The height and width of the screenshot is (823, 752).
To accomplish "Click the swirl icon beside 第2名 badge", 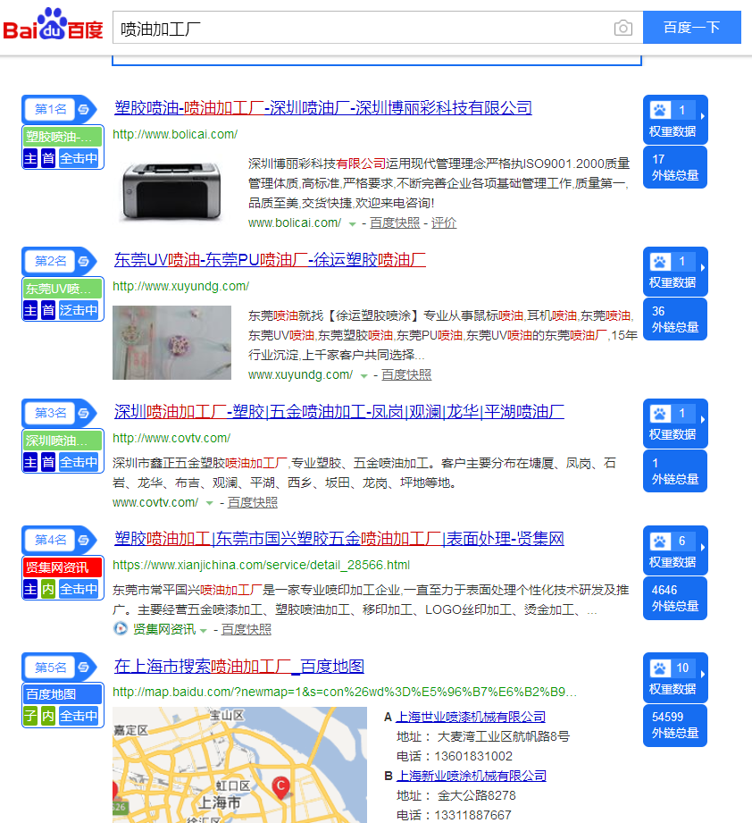I will (83, 261).
